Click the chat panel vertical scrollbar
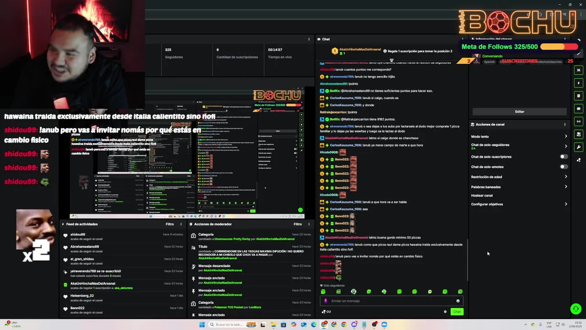 pyautogui.click(x=467, y=260)
